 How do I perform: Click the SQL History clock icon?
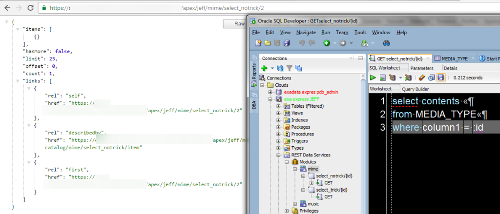tap(431, 78)
